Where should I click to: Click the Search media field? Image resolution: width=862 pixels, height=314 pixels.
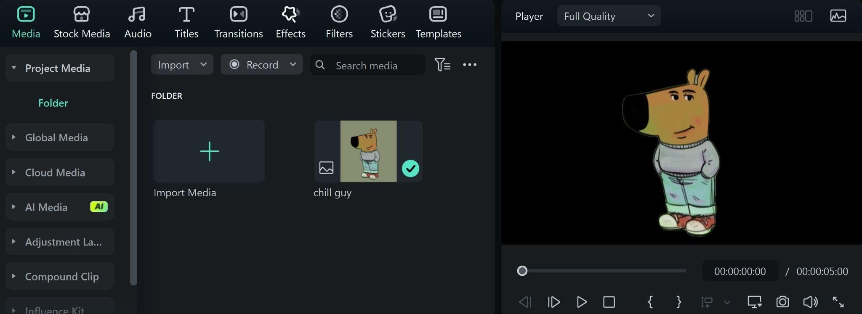[x=367, y=65]
